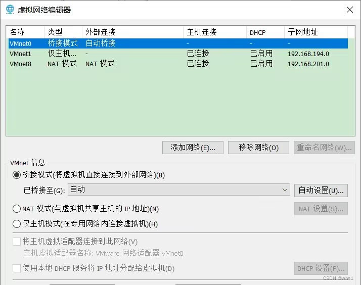Select the 桥接模式 radio button
This screenshot has width=361, height=285.
(x=17, y=175)
